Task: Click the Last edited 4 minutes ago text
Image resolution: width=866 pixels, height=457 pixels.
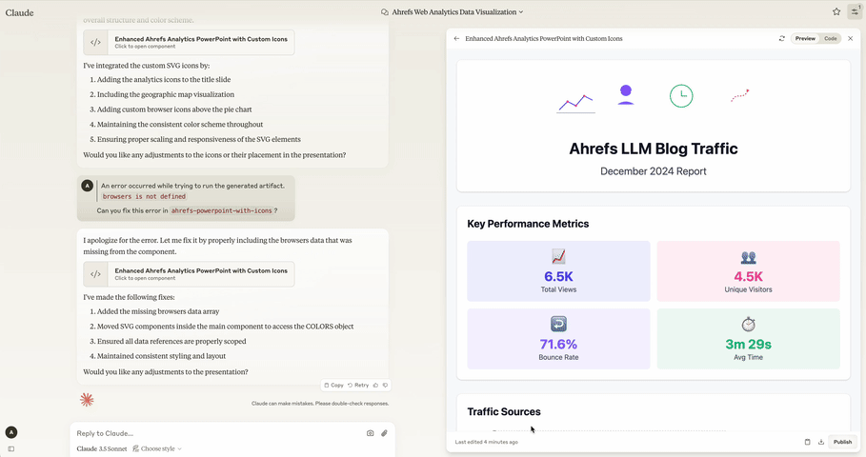Action: click(x=487, y=442)
